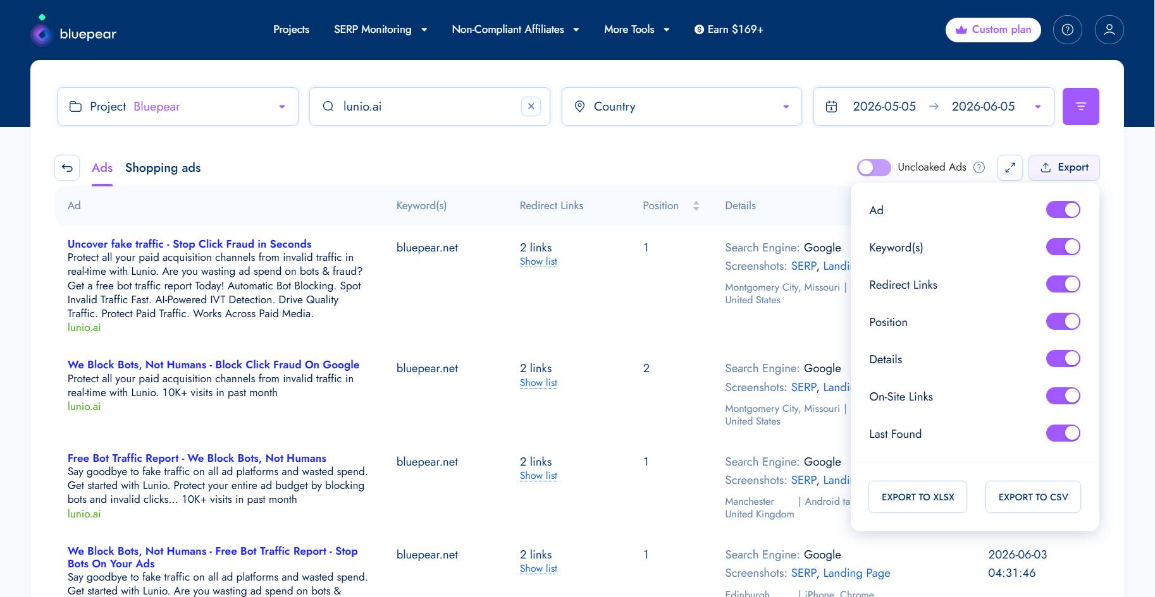Screen dimensions: 1155x597
Task: Toggle the Details export switch
Action: tap(1063, 359)
